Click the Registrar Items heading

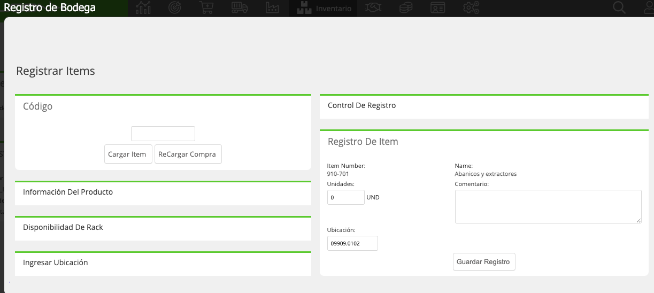56,71
